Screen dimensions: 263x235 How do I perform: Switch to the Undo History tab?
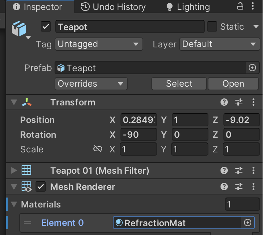coord(113,7)
